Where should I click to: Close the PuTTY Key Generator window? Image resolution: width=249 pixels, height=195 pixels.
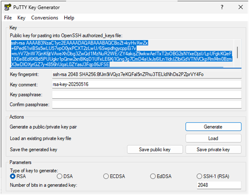click(x=240, y=7)
